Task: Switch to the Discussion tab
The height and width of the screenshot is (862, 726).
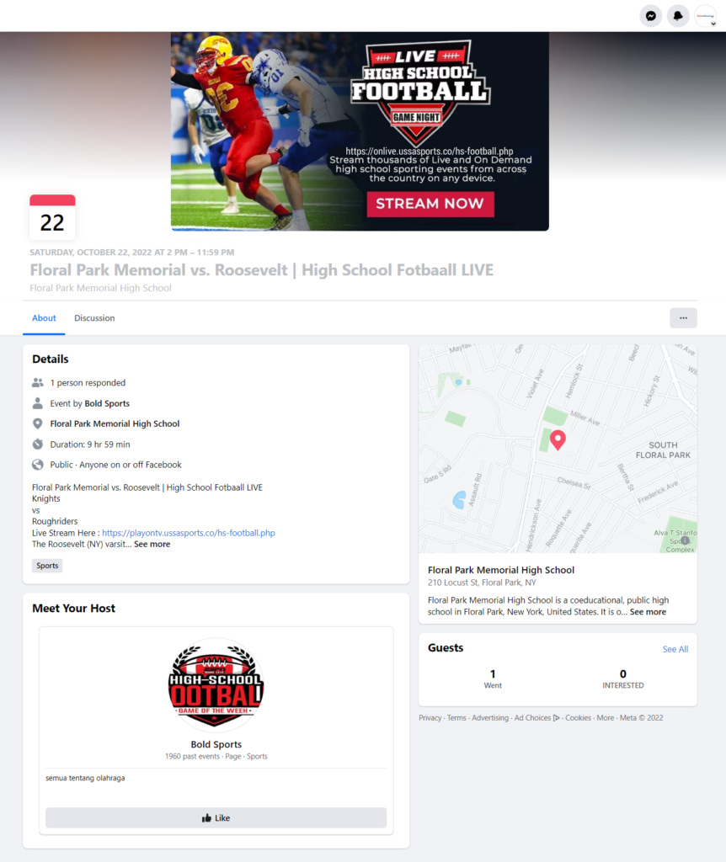Action: point(94,317)
